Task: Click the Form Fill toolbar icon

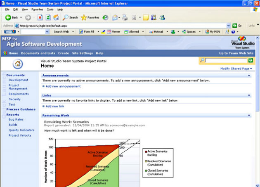Action: point(81,31)
